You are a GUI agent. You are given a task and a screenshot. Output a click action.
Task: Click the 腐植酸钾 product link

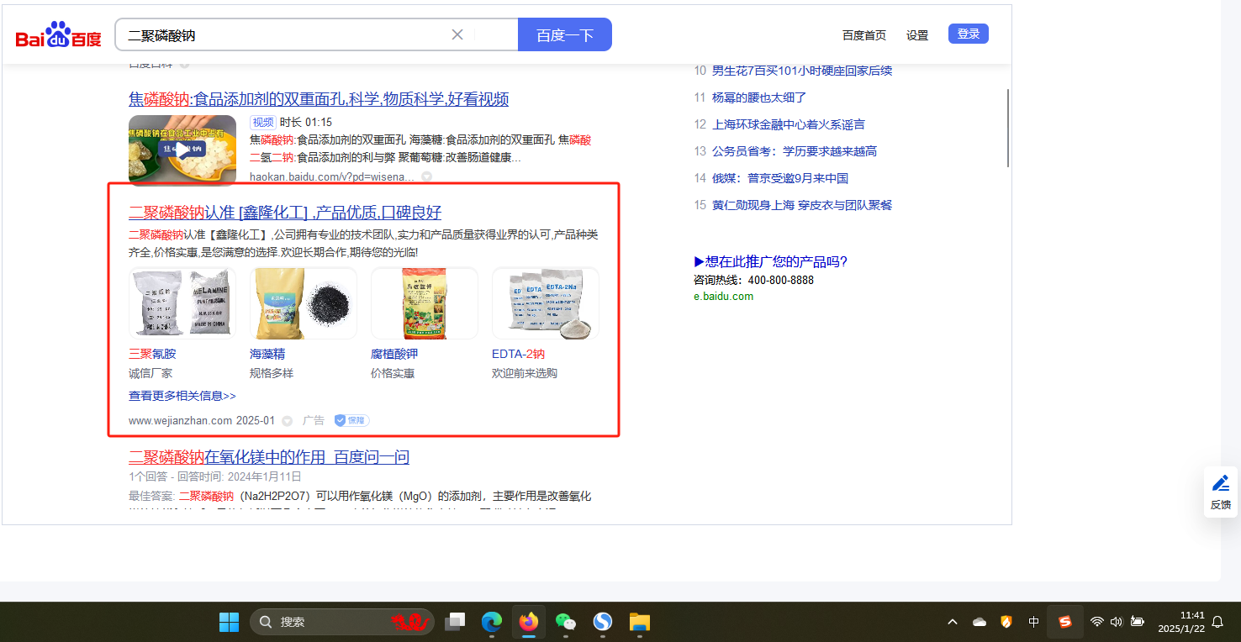click(x=394, y=354)
